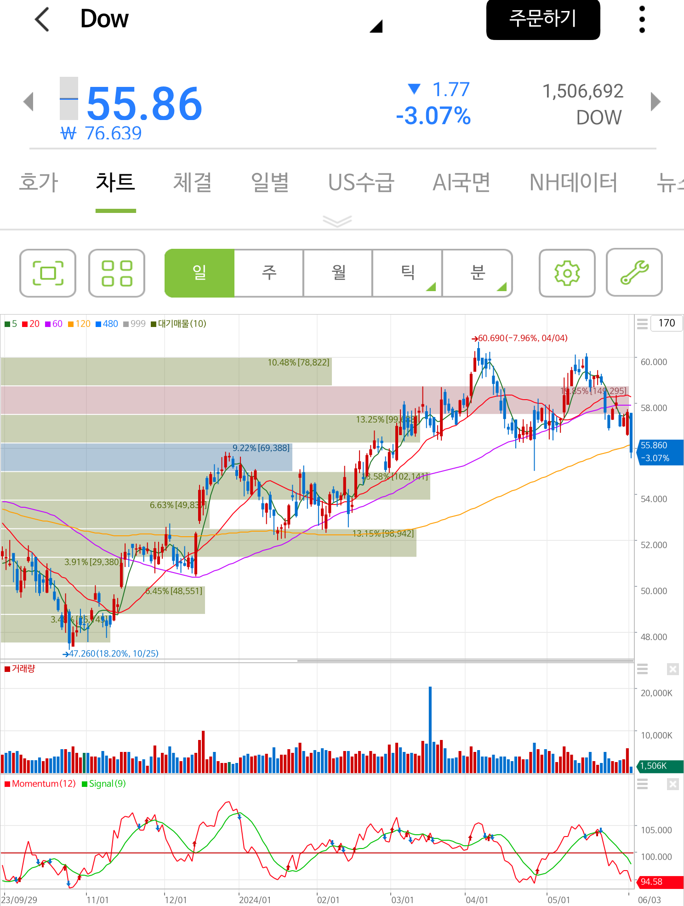
Task: Open volume panel hamburger menu
Action: point(643,669)
